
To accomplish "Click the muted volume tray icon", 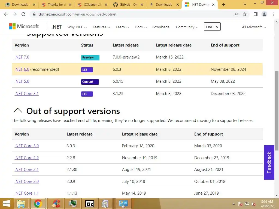I will (253, 204).
